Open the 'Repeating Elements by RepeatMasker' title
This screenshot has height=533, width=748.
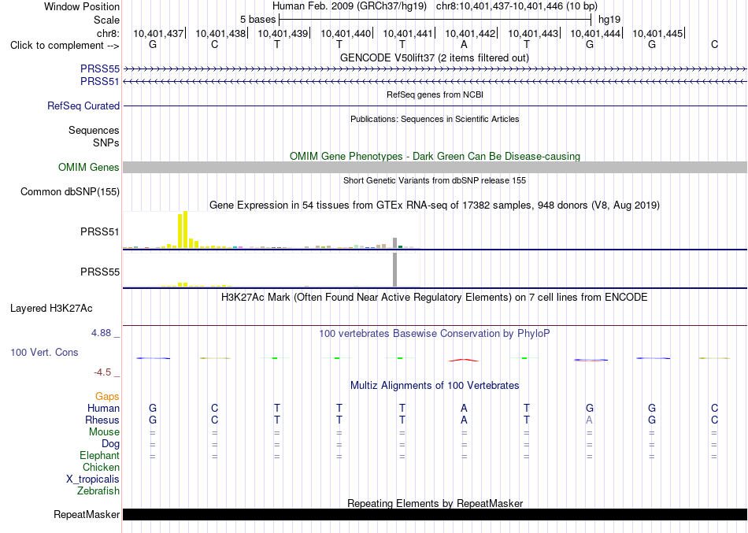click(x=435, y=503)
